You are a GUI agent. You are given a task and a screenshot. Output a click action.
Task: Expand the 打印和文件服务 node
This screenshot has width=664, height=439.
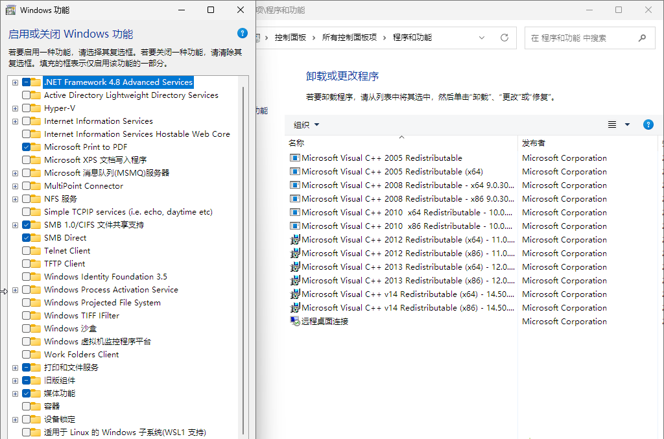[16, 368]
